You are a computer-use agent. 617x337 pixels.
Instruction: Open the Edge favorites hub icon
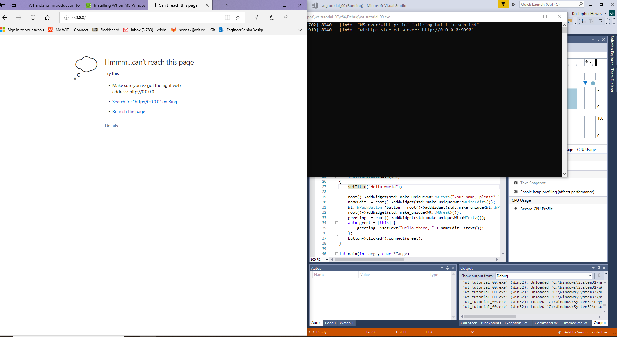257,17
